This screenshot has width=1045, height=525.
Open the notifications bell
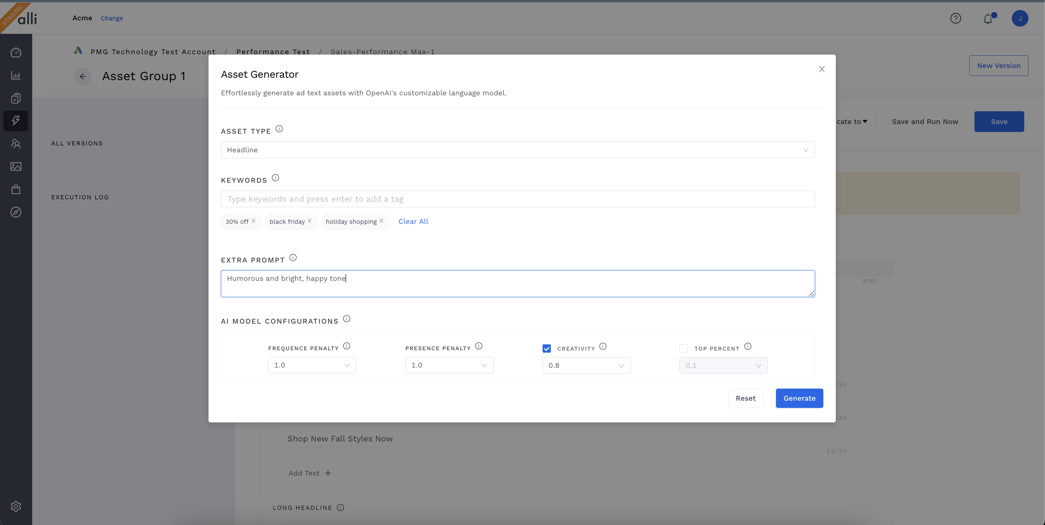(x=988, y=19)
